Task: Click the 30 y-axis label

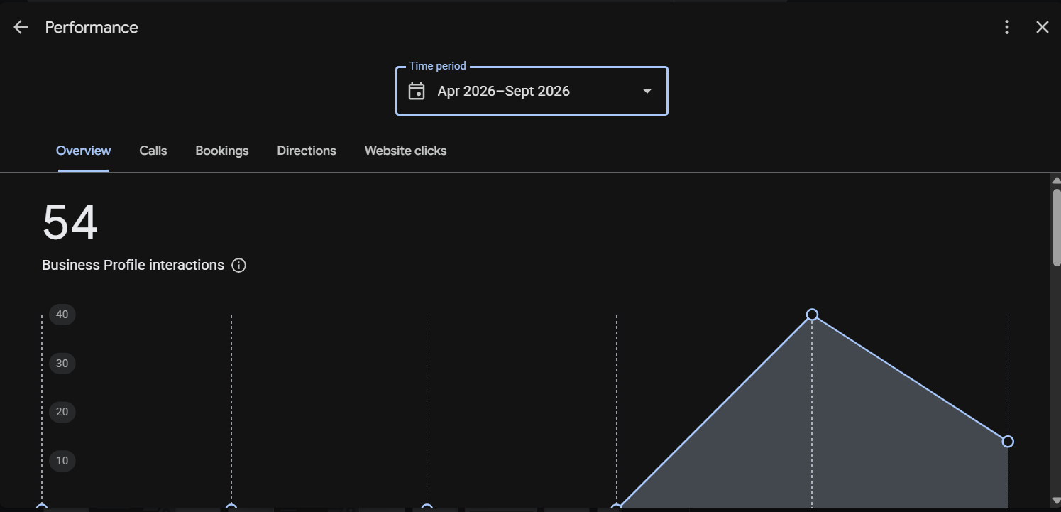Action: click(62, 364)
